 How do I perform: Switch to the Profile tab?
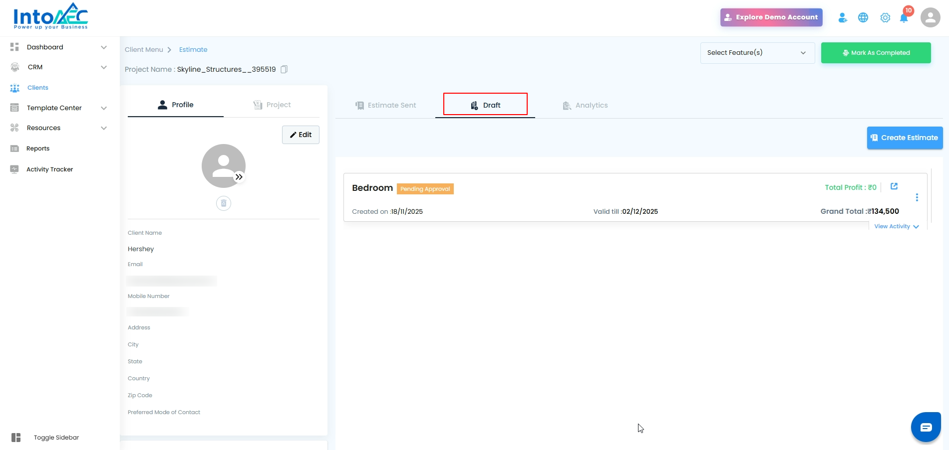tap(176, 105)
